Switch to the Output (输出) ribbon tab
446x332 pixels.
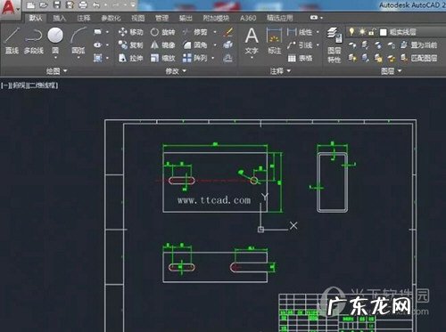pos(186,18)
